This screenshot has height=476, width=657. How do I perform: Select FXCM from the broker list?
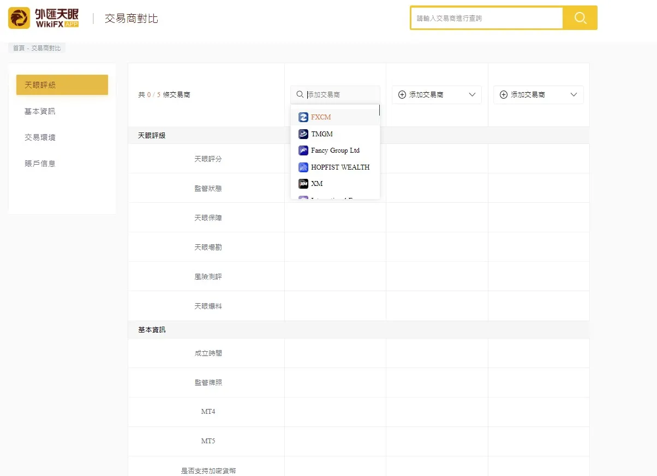coord(335,117)
